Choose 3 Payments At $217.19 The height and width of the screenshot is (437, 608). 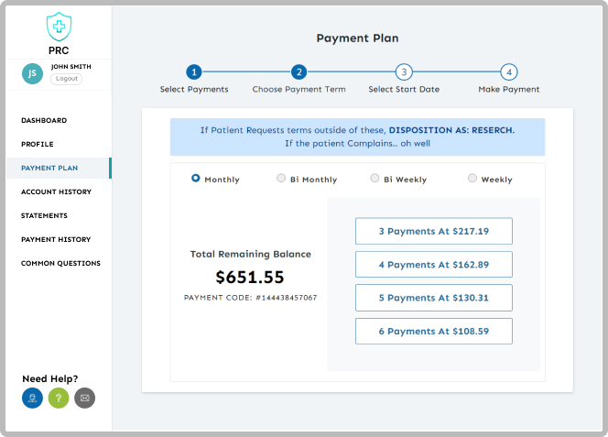tap(433, 231)
